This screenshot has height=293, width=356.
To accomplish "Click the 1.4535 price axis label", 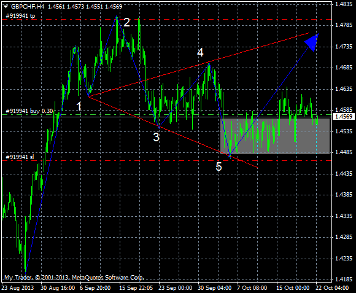I will click(x=344, y=131).
